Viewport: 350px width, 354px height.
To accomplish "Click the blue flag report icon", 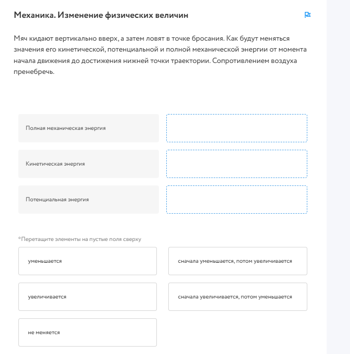I will (x=307, y=15).
